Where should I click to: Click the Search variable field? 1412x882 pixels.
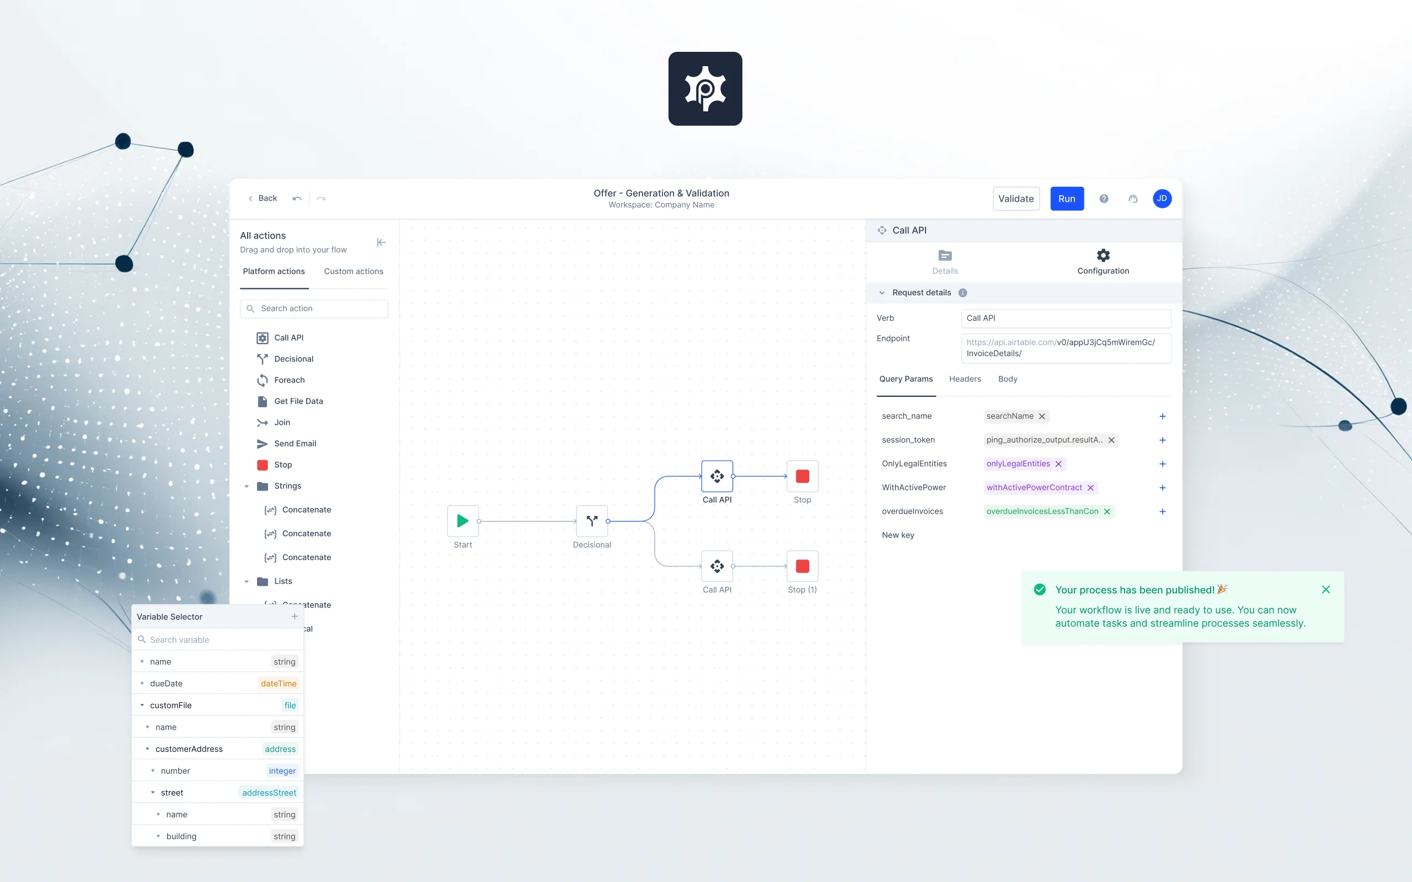[x=218, y=640]
